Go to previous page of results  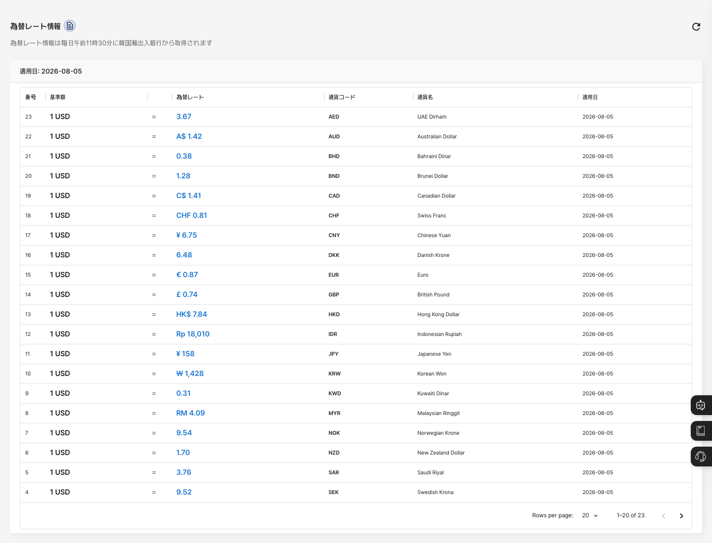(x=664, y=516)
